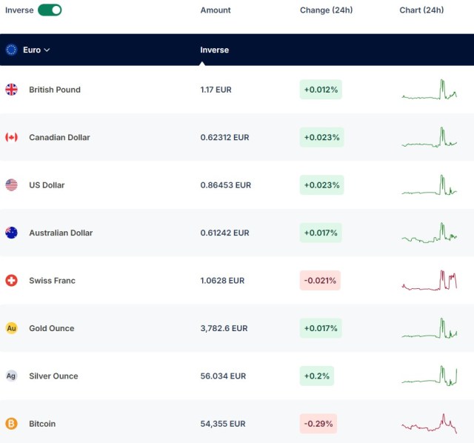Click the British Pound flag icon
Screen dimensions: 474x443
tap(12, 90)
